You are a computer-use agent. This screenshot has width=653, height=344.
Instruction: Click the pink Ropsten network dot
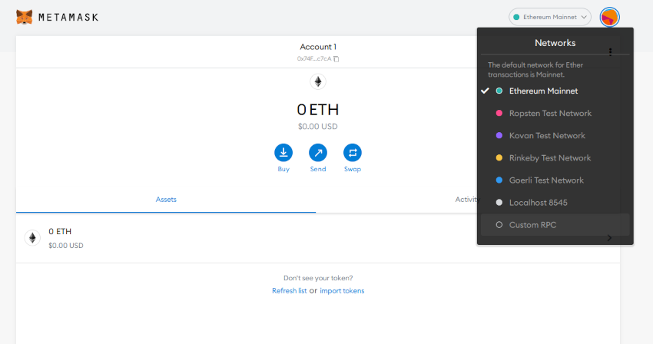[x=499, y=114]
